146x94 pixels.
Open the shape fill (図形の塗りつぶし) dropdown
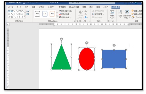click(x=66, y=11)
